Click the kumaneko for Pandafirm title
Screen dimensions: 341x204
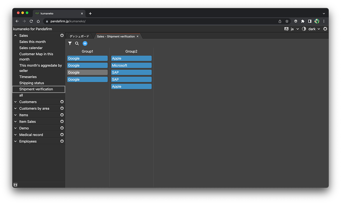point(33,29)
